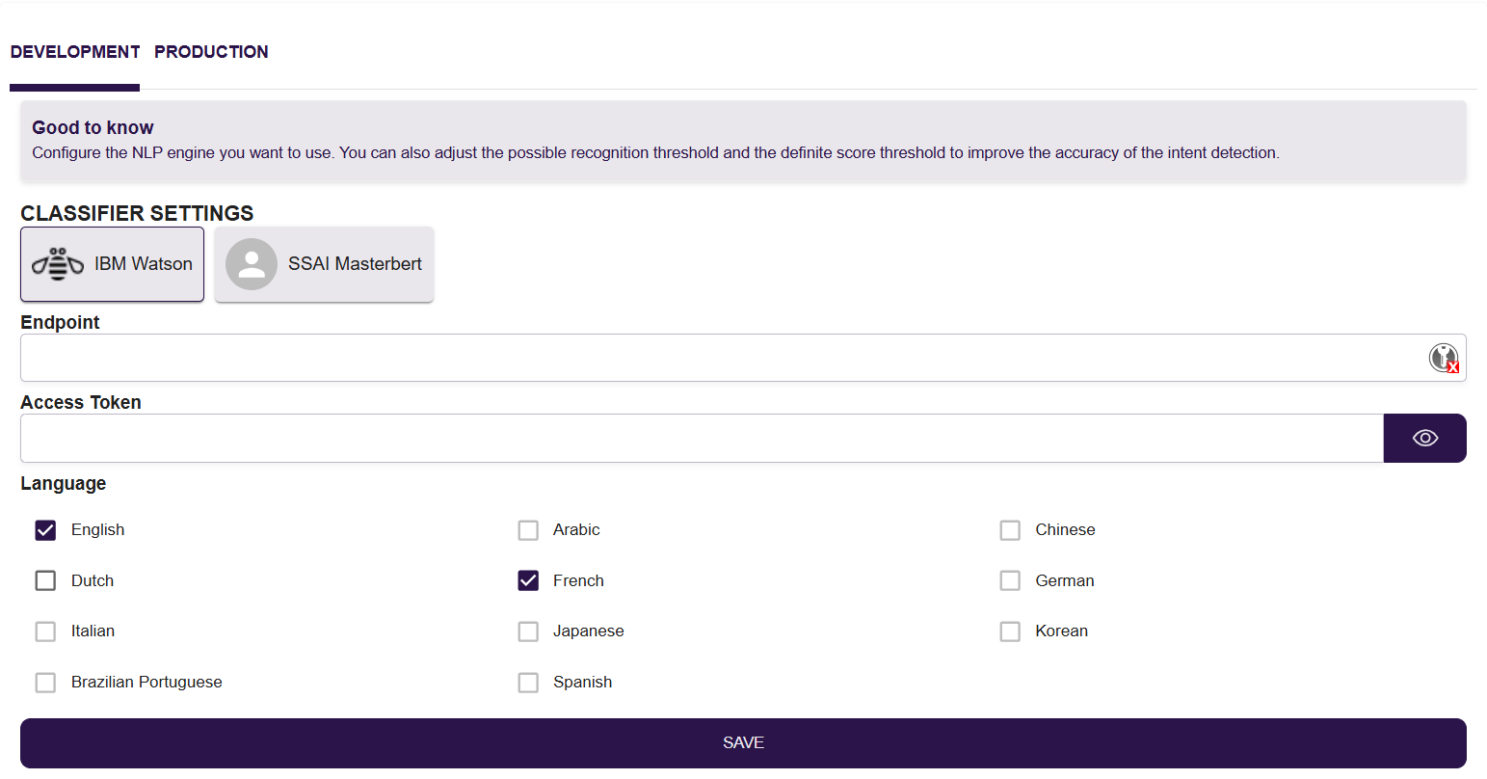
Task: Focus the Access Token input field
Action: (702, 438)
